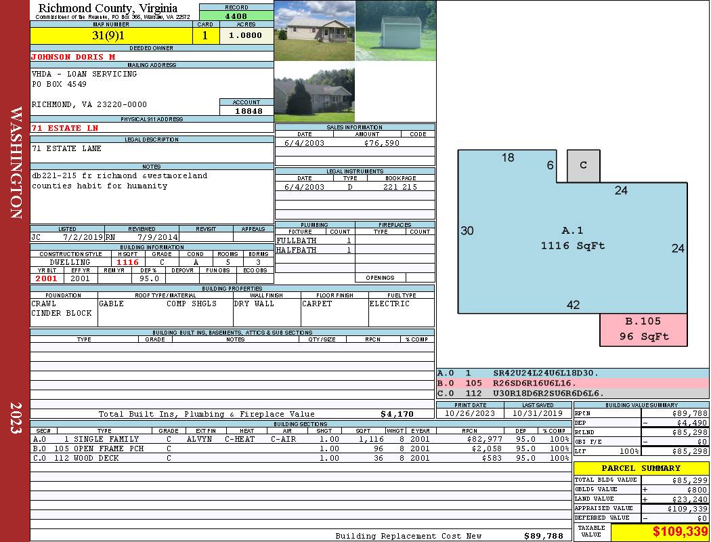Click the front house photo thumbnail
The height and width of the screenshot is (542, 711).
[x=314, y=30]
